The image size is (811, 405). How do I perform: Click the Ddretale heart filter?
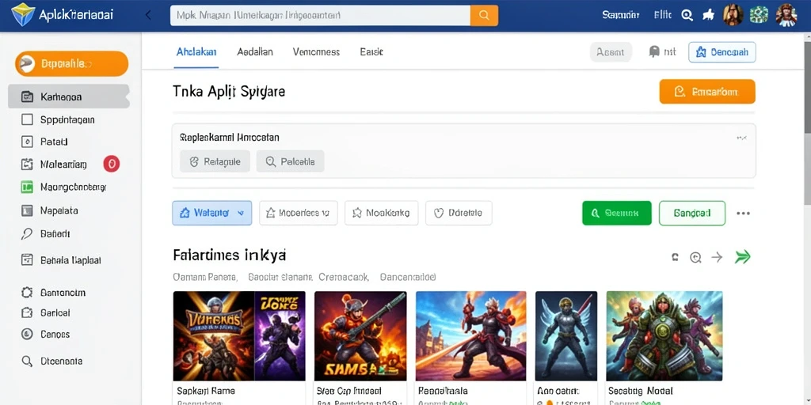click(x=459, y=213)
